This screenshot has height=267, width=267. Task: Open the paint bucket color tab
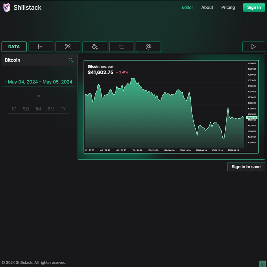pos(95,47)
